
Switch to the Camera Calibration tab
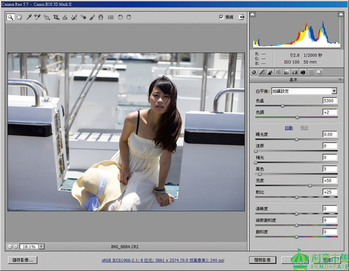point(302,72)
